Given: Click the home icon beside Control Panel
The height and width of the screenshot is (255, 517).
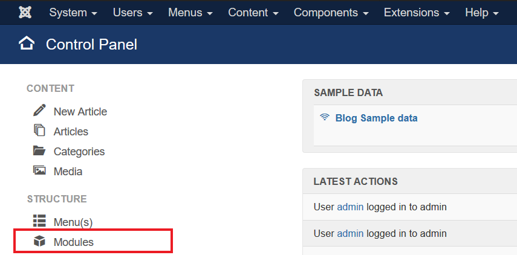Looking at the screenshot, I should pos(27,44).
